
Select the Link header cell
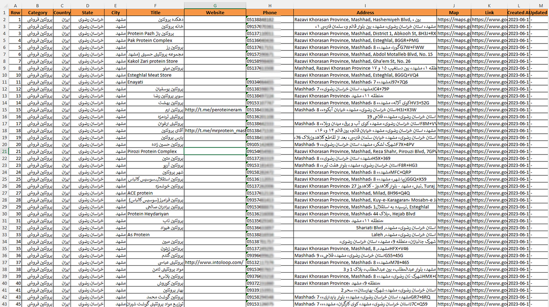[489, 12]
